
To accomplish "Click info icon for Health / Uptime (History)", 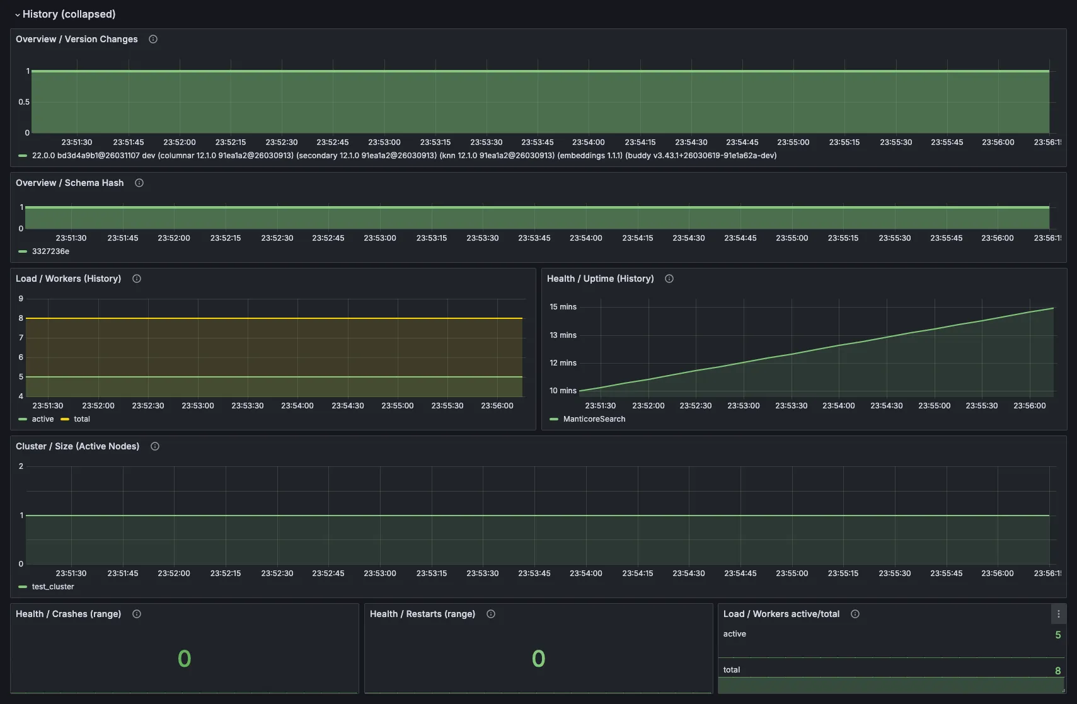I will coord(669,279).
